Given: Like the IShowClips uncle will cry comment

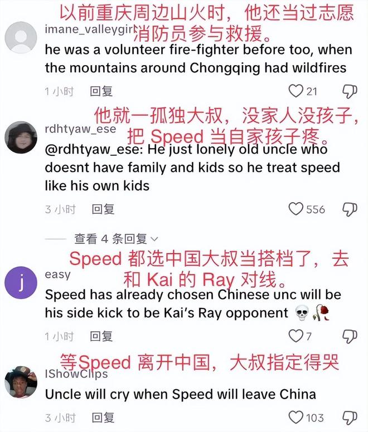Looking at the screenshot, I should coord(296,418).
